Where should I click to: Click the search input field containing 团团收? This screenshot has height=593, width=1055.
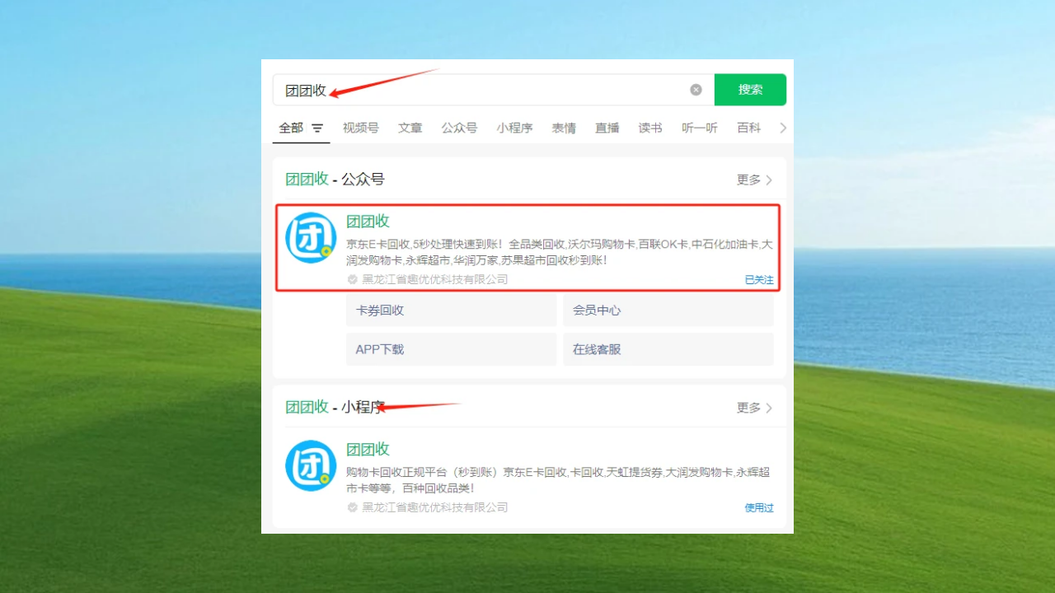[x=493, y=90]
